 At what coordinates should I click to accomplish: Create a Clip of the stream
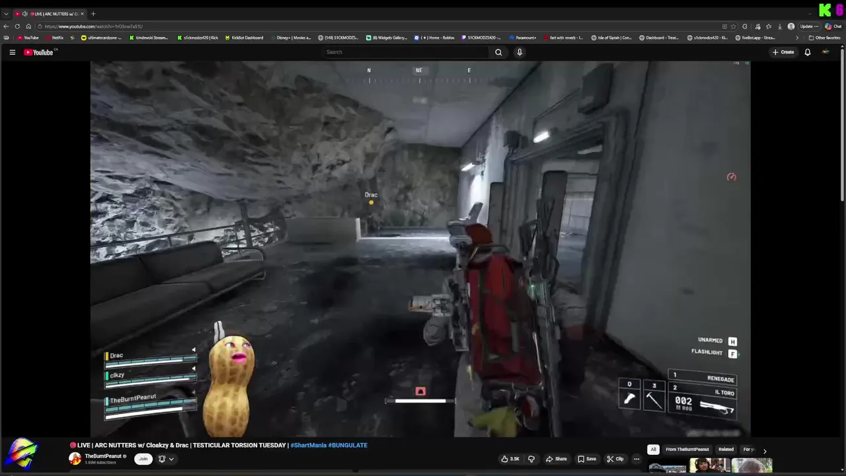point(615,459)
